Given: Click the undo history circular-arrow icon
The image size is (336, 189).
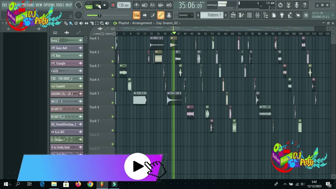Looking at the screenshot, I should coord(280,5).
